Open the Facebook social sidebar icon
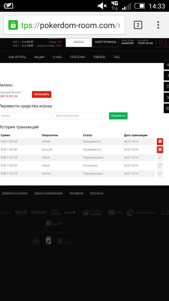Viewport: 169px width, 301px height. click(x=166, y=76)
